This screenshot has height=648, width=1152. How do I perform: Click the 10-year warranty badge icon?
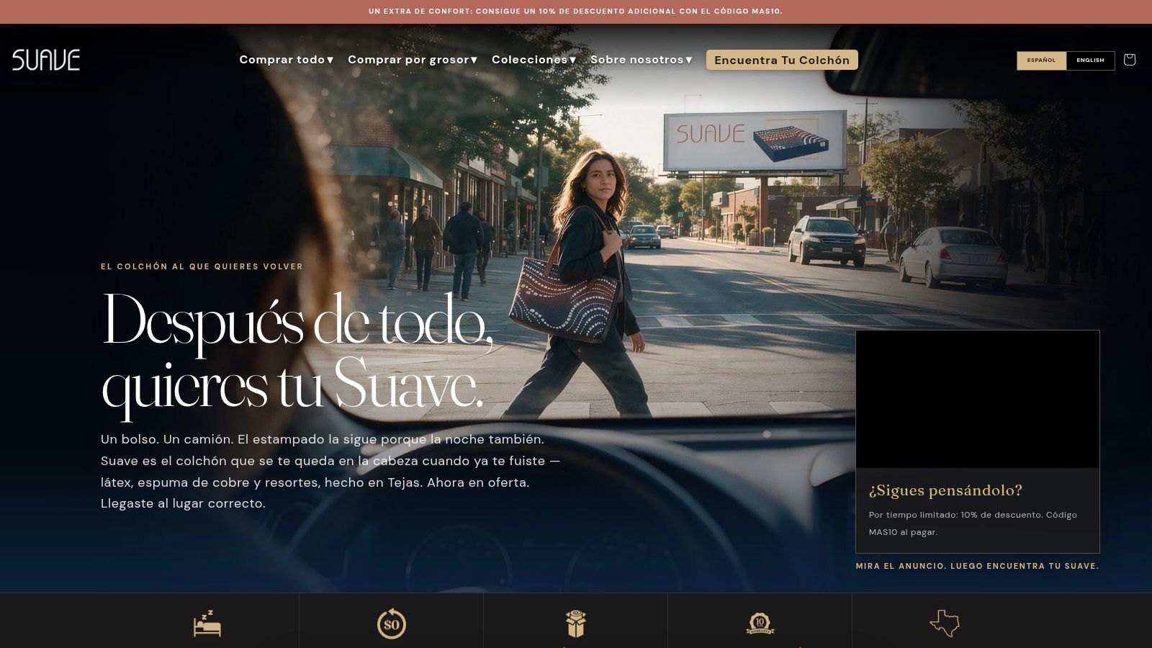[760, 624]
